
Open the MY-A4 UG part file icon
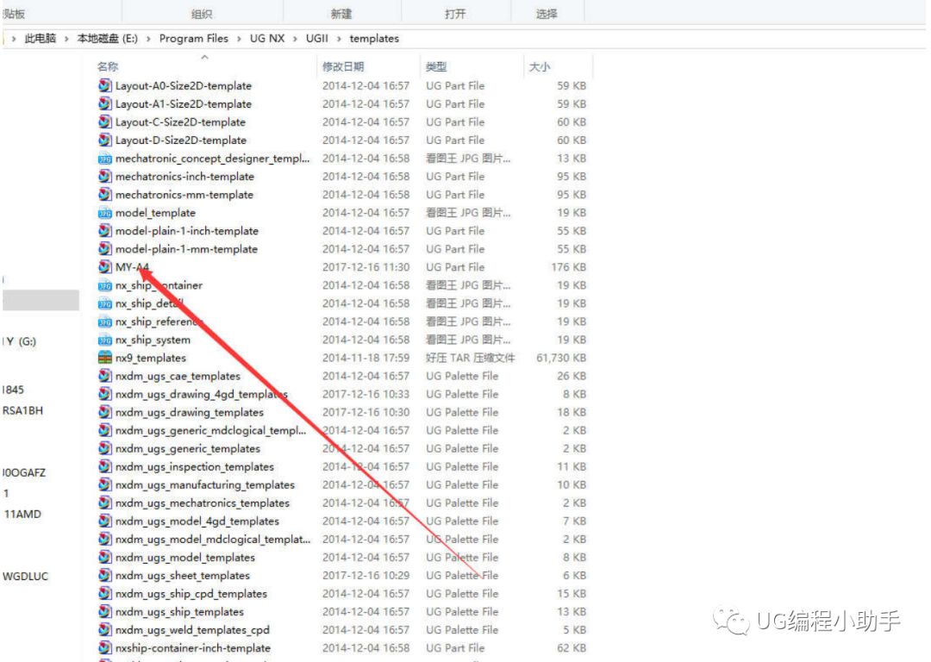tap(104, 266)
